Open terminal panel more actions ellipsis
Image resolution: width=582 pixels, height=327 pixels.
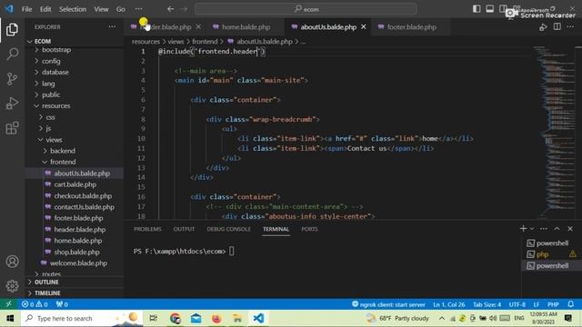(544, 229)
